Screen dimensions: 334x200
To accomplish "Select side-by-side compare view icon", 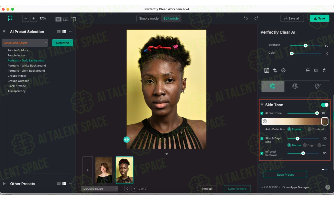I will coord(66,19).
